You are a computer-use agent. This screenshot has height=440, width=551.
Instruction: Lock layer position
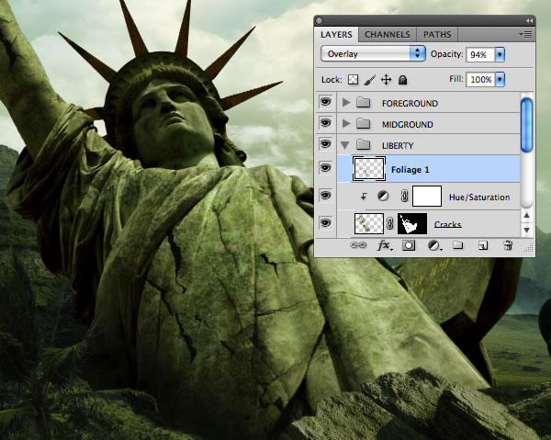click(387, 80)
